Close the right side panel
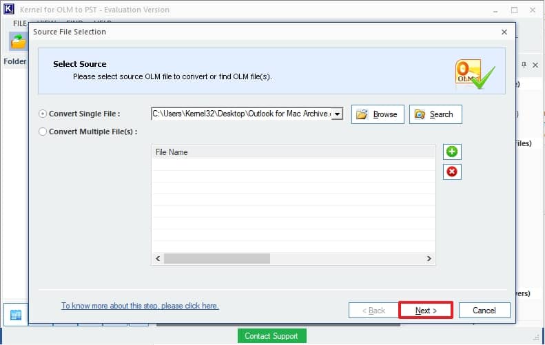This screenshot has height=345, width=545. pos(535,65)
